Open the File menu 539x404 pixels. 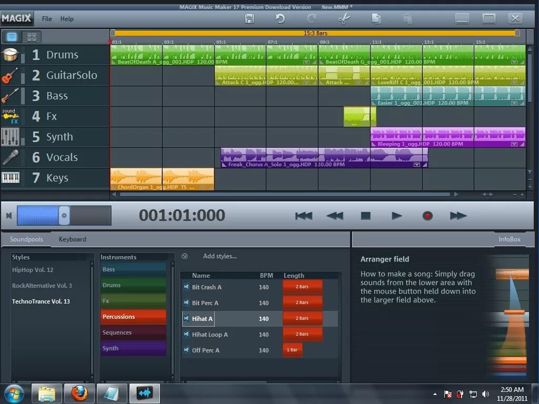(x=47, y=19)
